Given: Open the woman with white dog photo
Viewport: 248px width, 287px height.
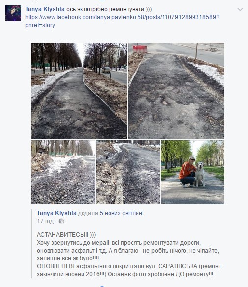Looking at the screenshot, I should click(x=193, y=172).
